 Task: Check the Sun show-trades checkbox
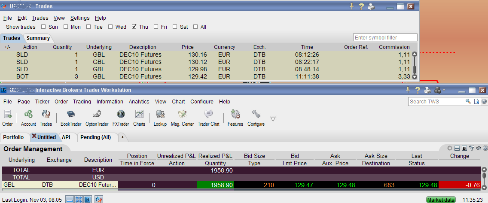point(43,27)
